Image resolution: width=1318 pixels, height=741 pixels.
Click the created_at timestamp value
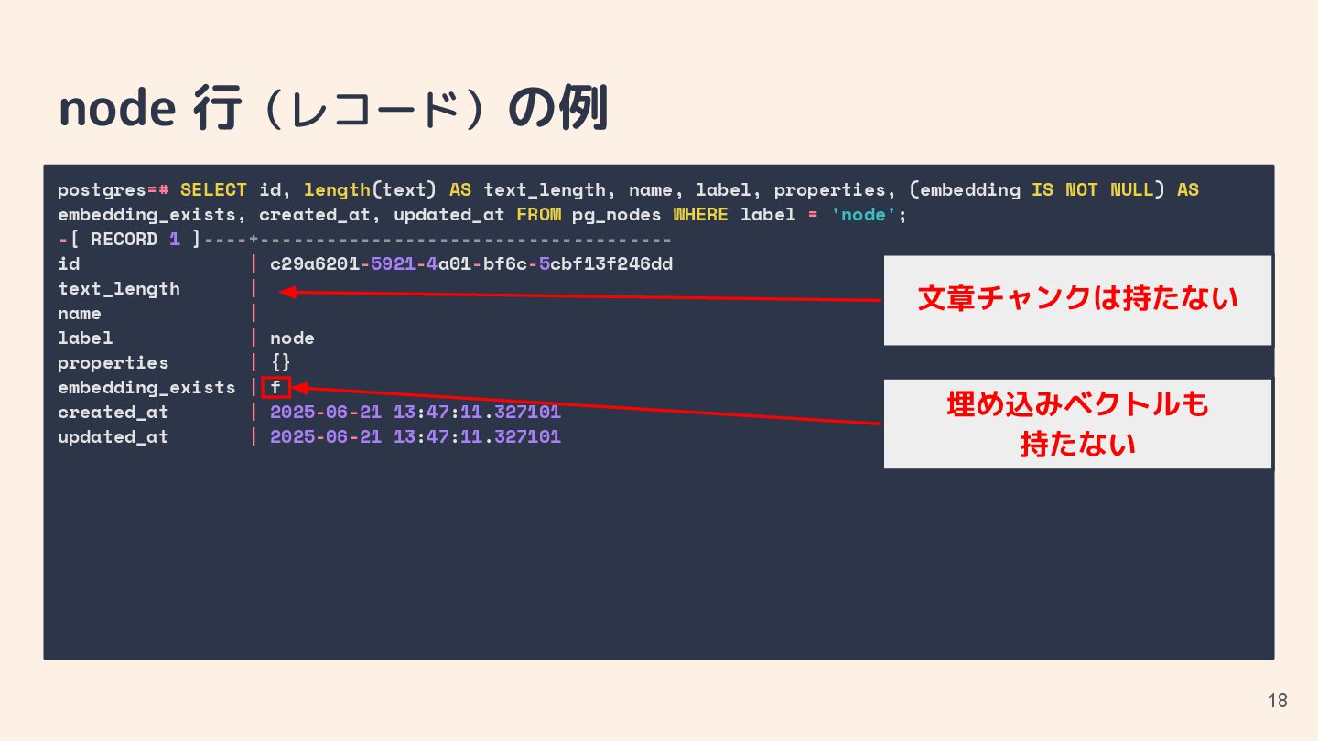416,412
